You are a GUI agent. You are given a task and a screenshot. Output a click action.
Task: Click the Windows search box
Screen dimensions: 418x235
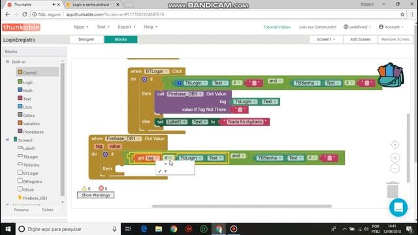coord(68,229)
